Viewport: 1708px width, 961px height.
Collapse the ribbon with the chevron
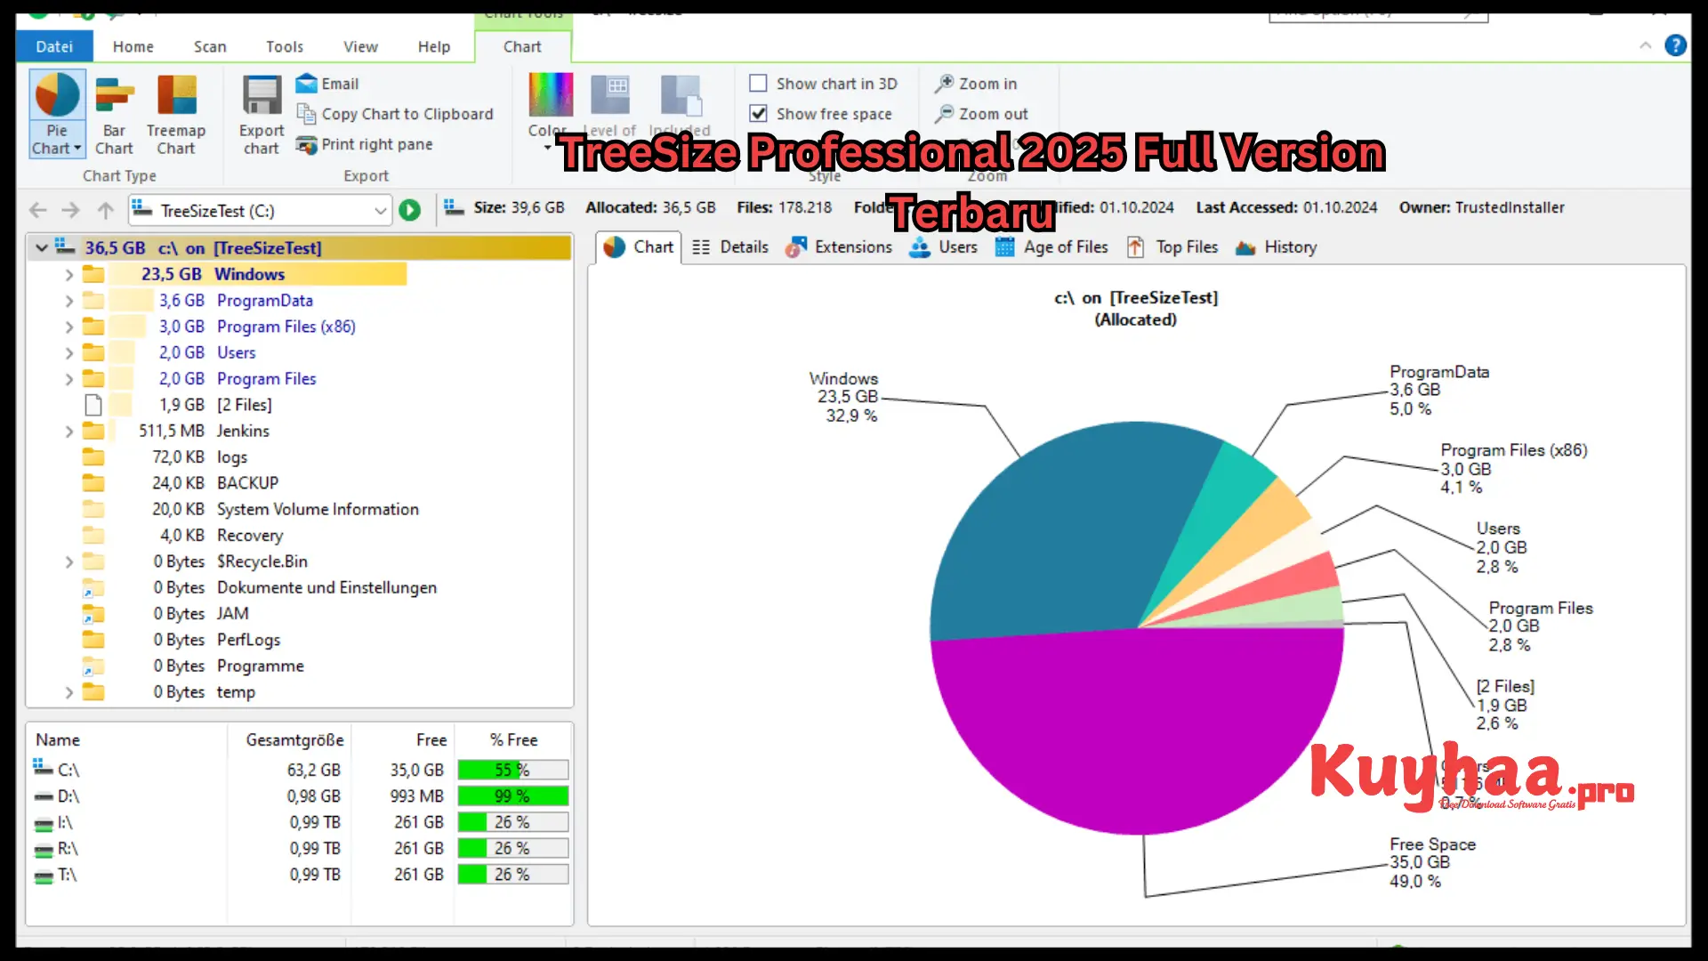[1645, 45]
